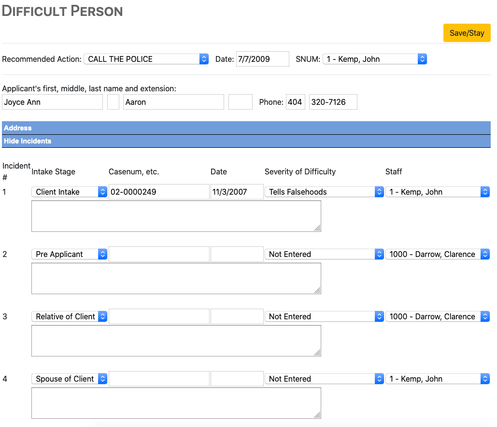497x427 pixels.
Task: Click the phone area code field
Action: [x=295, y=102]
